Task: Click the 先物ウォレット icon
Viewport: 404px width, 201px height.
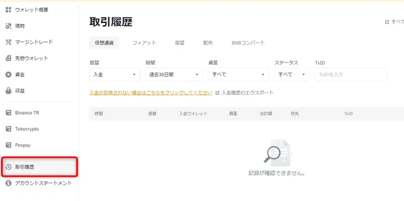Action: pos(8,58)
